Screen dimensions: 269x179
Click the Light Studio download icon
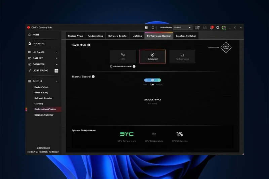pyautogui.click(x=56, y=71)
